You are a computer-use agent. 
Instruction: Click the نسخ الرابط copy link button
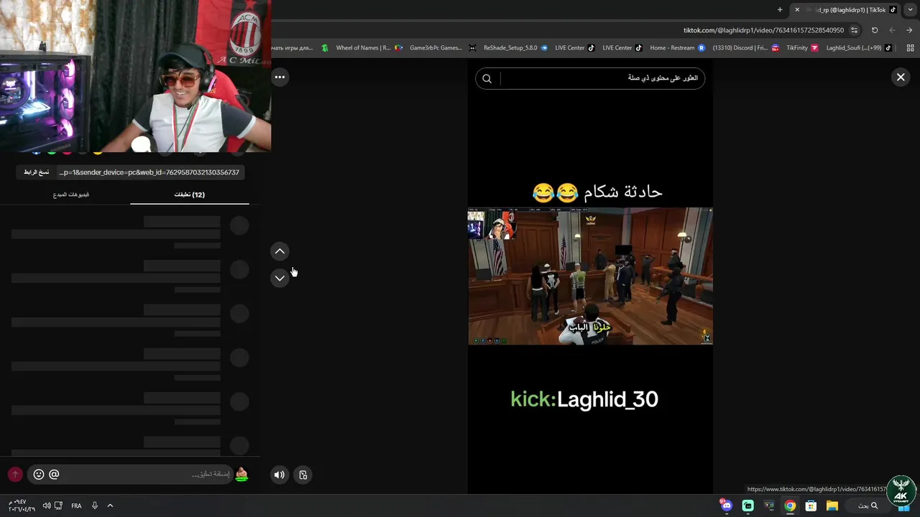point(37,172)
